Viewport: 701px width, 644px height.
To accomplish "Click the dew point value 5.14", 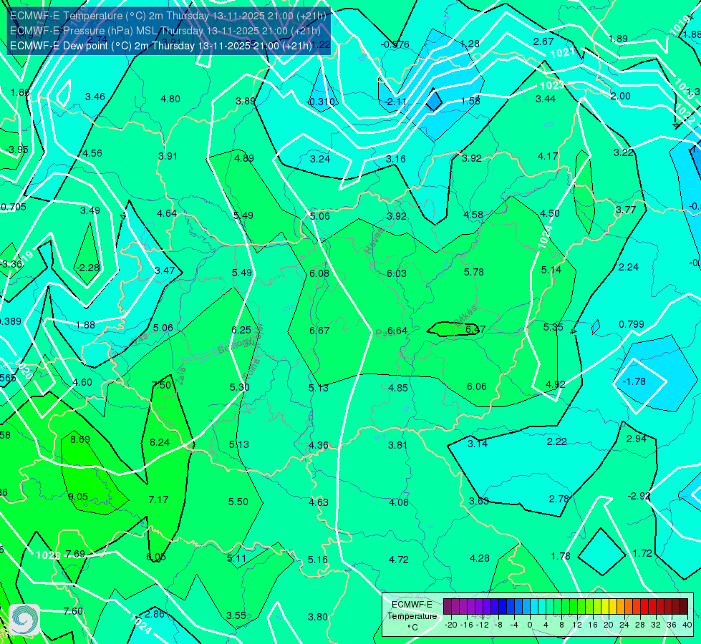I will click(551, 270).
